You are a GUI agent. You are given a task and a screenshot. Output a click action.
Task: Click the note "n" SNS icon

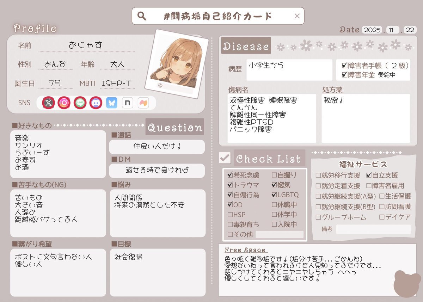128,103
